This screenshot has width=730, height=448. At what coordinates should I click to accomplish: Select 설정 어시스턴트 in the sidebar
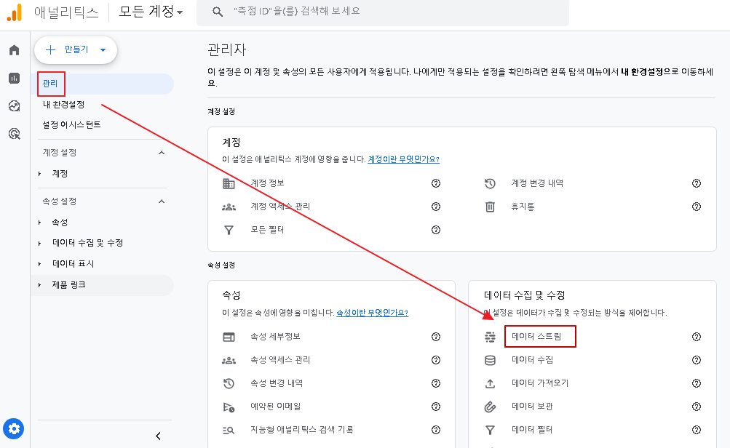point(71,124)
